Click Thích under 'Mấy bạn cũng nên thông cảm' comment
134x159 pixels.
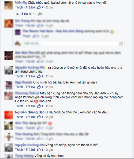19,106
